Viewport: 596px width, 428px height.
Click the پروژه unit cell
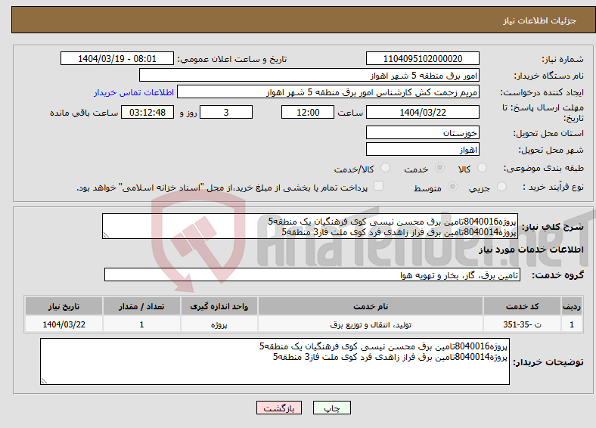click(x=219, y=324)
